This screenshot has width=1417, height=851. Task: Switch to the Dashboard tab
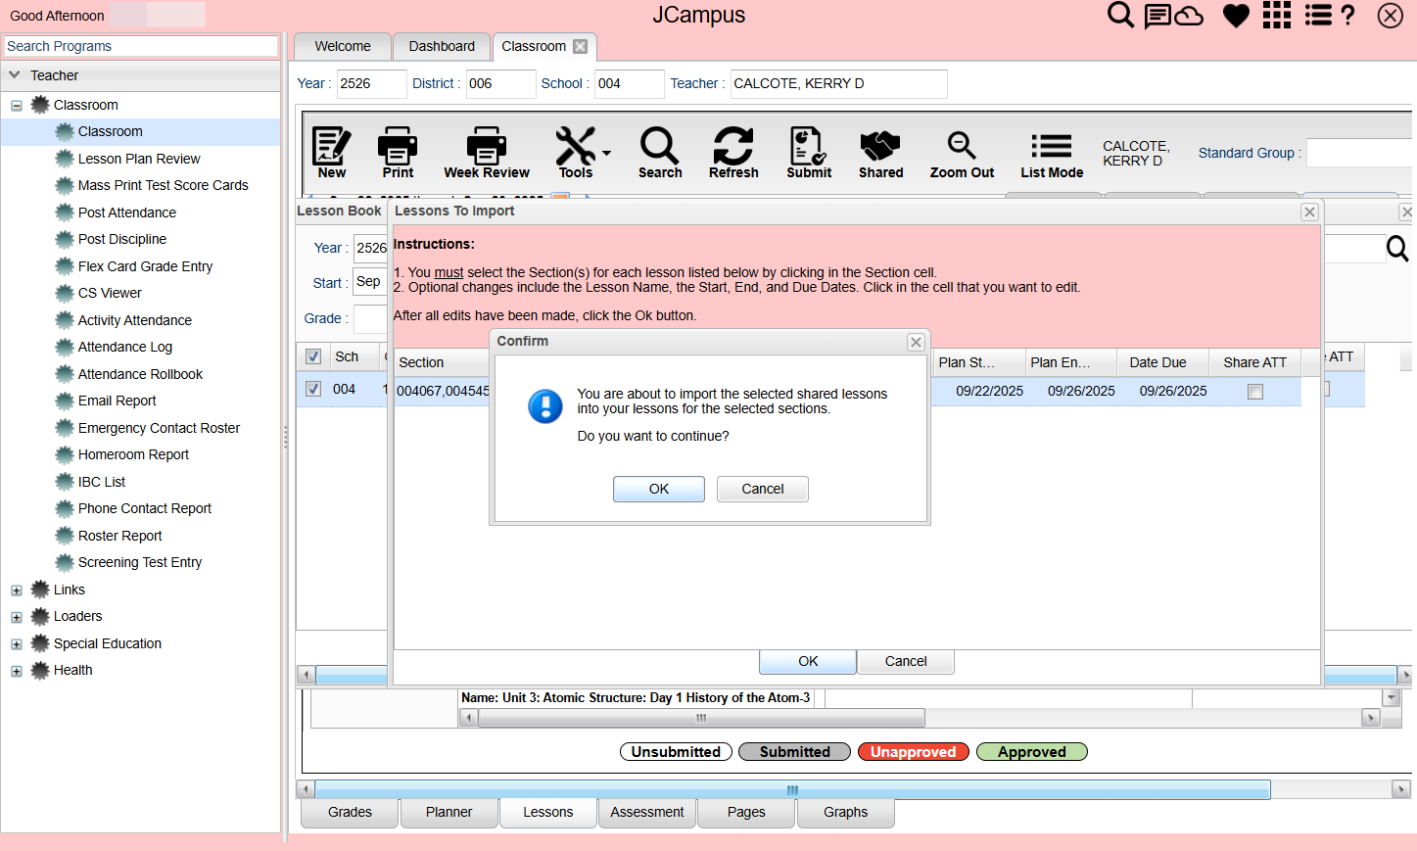pyautogui.click(x=442, y=46)
